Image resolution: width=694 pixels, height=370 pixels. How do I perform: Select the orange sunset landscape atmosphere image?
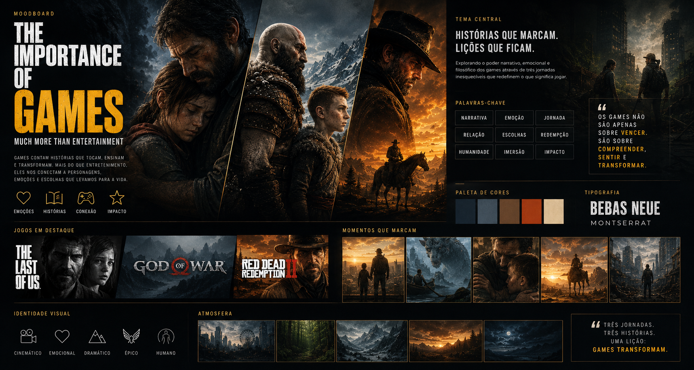pos(446,341)
